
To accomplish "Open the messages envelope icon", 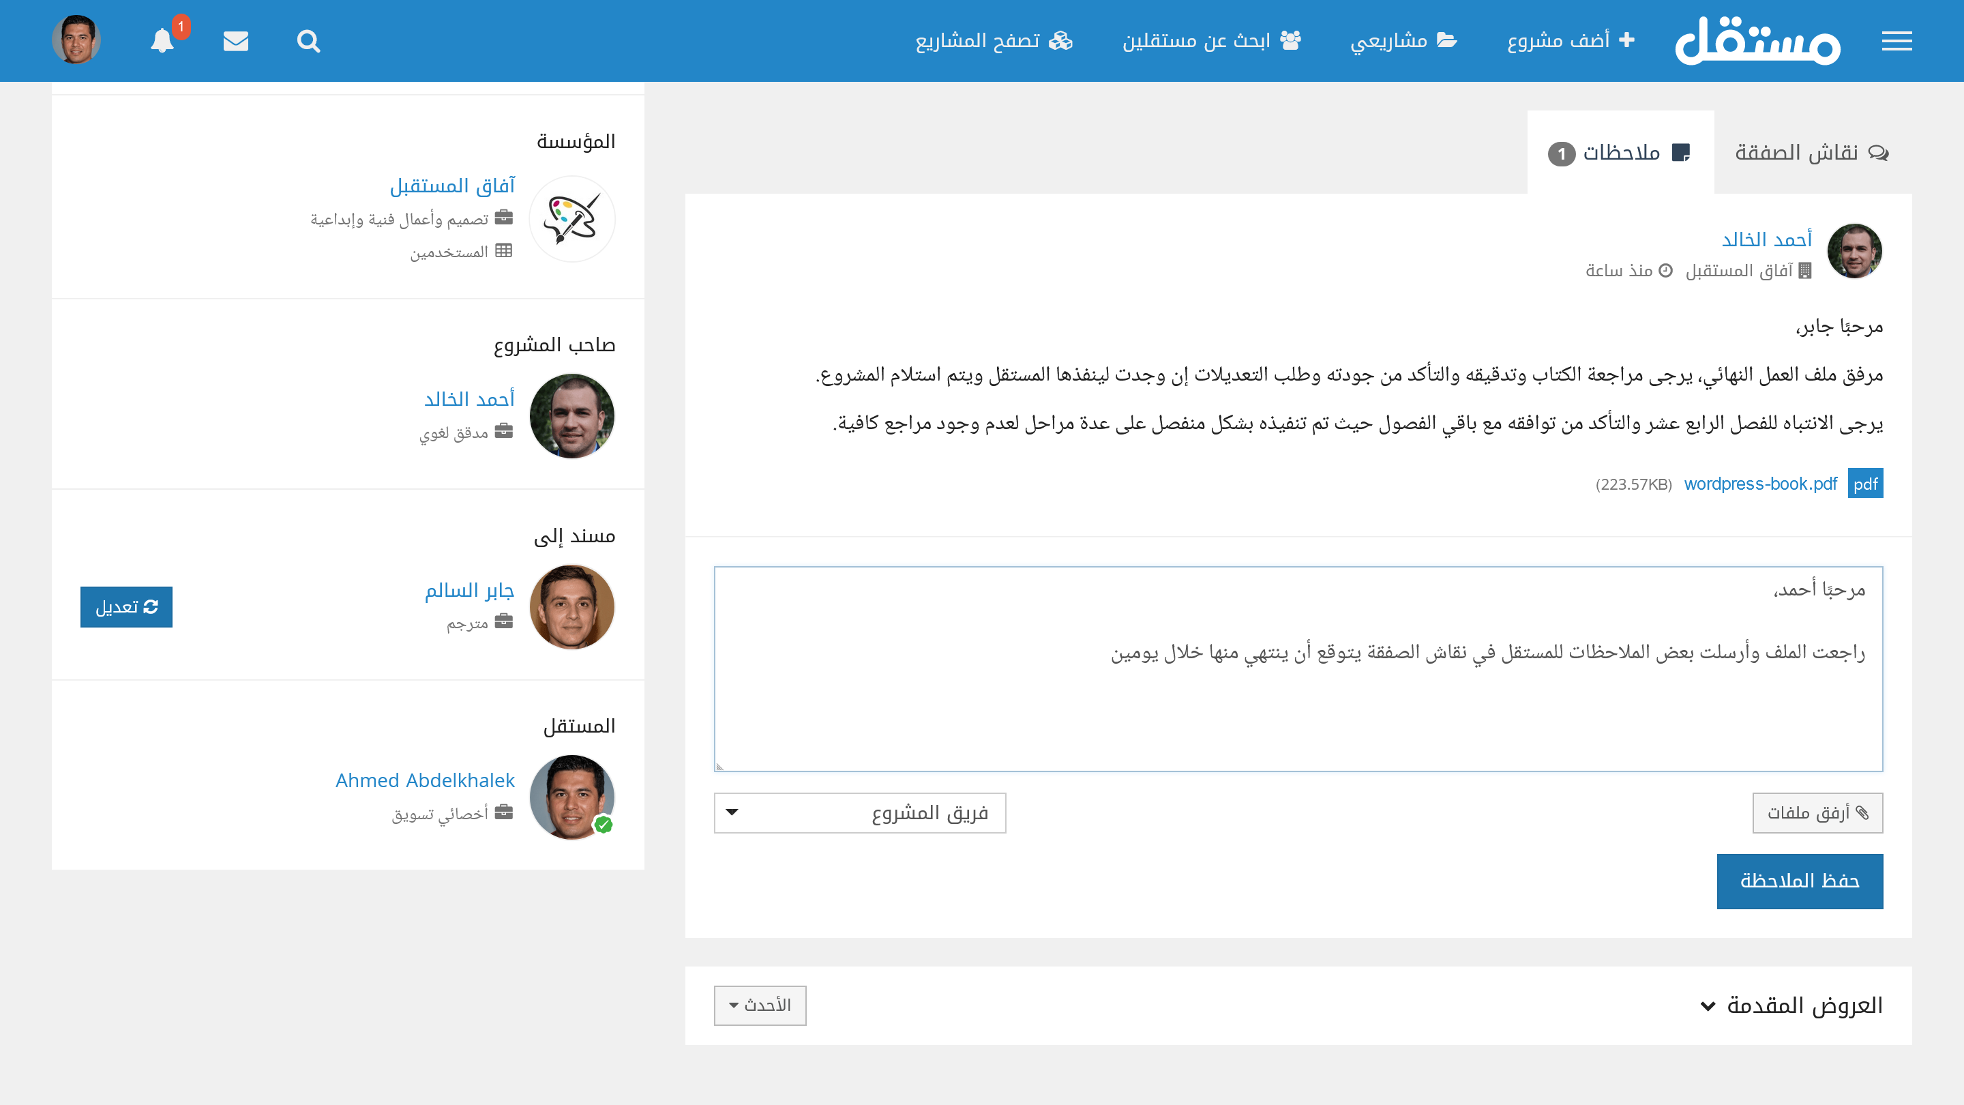I will [x=235, y=41].
